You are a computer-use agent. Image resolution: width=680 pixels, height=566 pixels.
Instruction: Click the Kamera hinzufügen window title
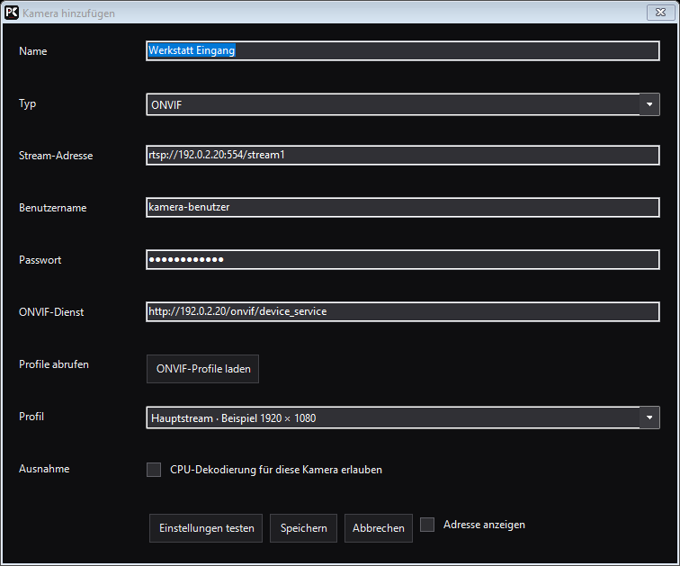click(68, 13)
